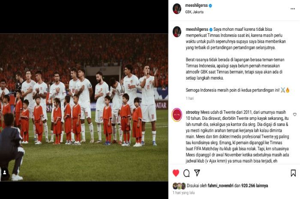This screenshot has height=199, width=300.
Task: Click the liker avatars next to Disukai
Action: click(x=179, y=186)
